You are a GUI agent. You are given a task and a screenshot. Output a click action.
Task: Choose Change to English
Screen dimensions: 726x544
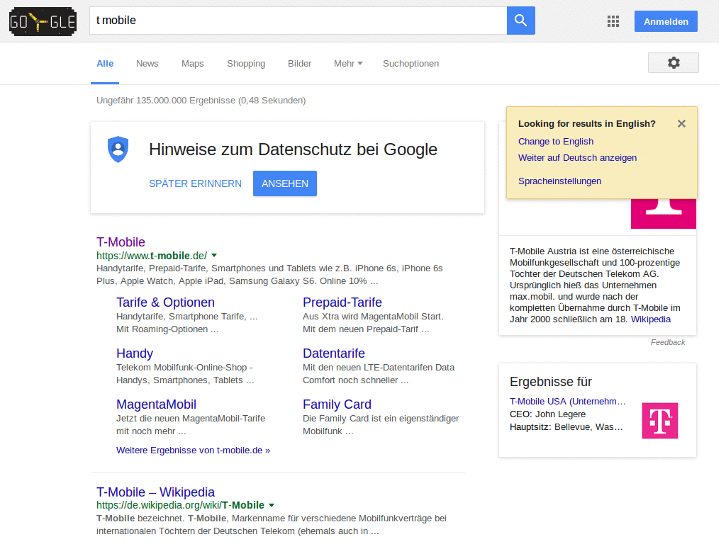point(556,142)
